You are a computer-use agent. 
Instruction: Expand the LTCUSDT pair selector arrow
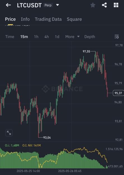57,5
